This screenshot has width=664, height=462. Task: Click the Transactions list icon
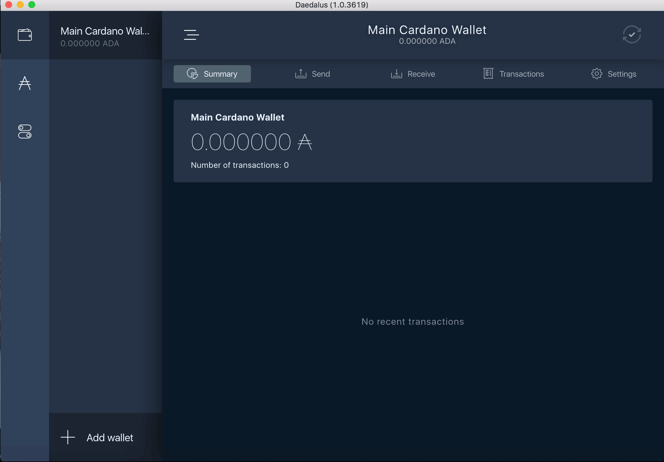click(487, 74)
